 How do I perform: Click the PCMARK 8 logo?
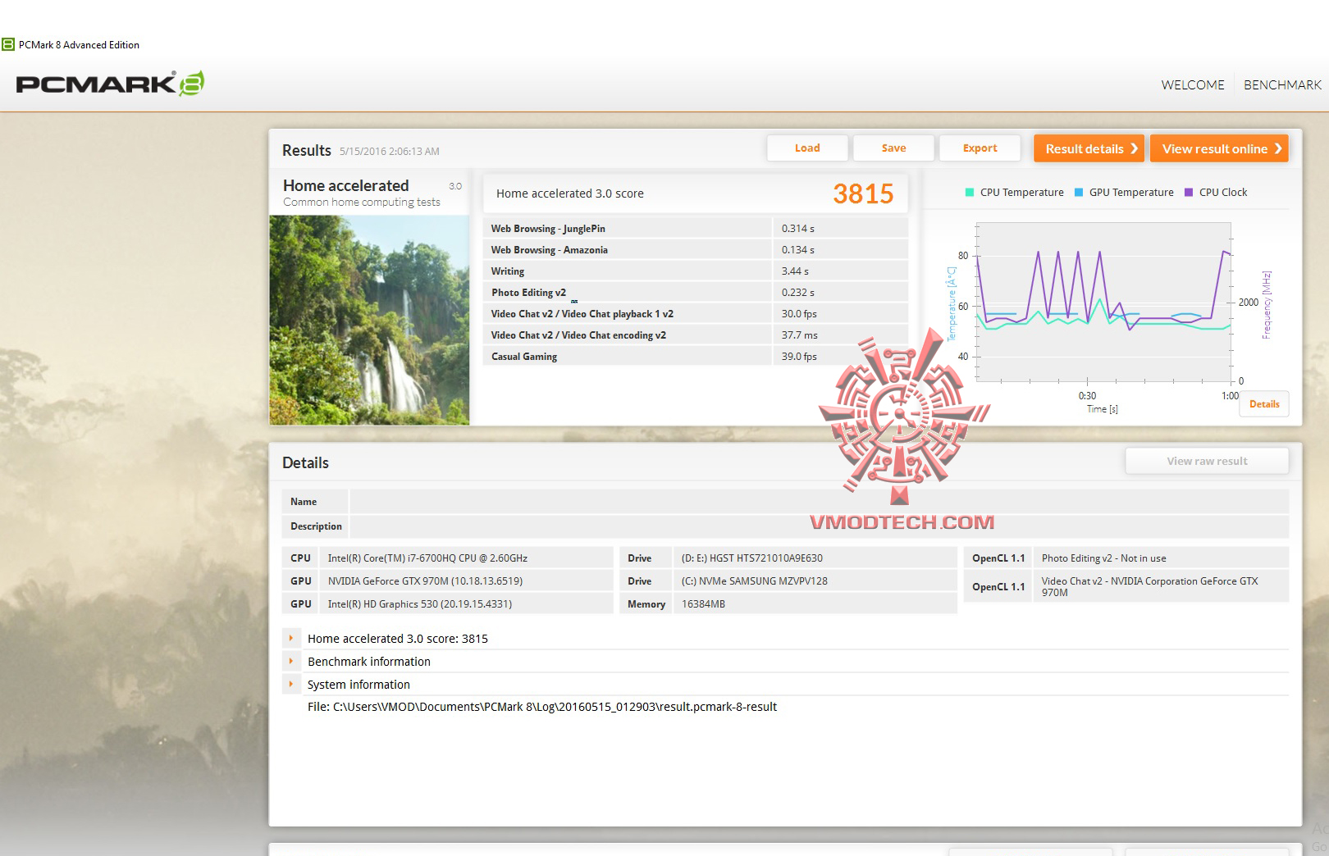pos(110,84)
